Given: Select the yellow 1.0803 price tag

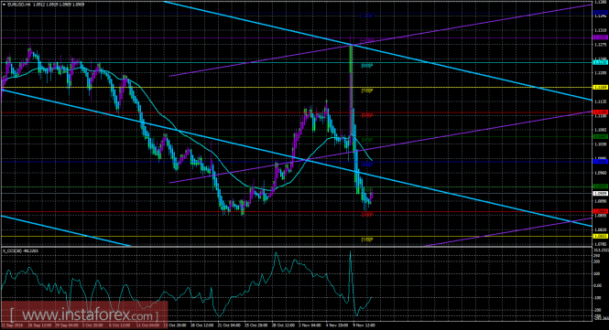Looking at the screenshot, I should tap(600, 236).
